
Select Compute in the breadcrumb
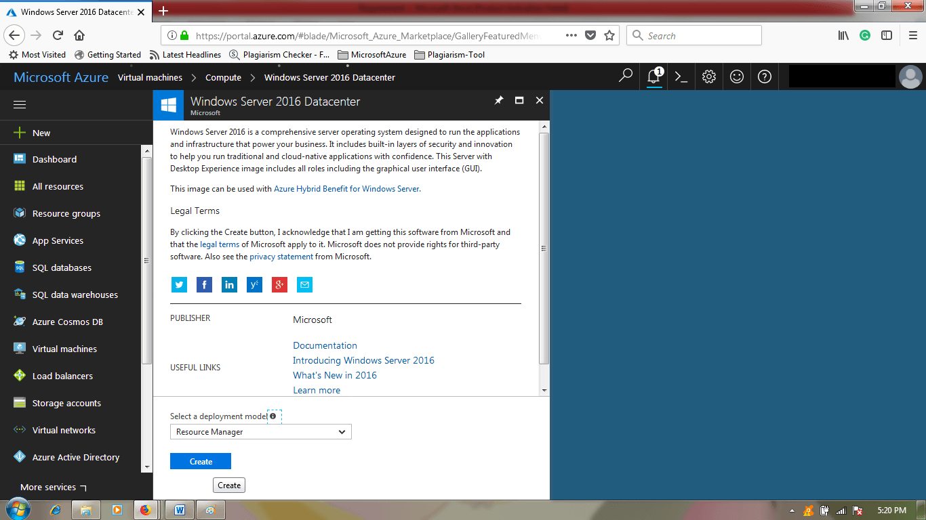[224, 77]
